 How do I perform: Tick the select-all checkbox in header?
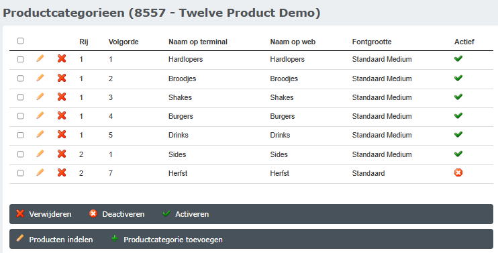tap(20, 41)
